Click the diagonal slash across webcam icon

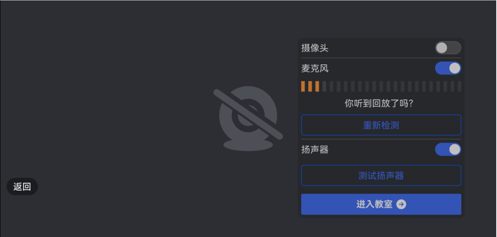(x=248, y=114)
